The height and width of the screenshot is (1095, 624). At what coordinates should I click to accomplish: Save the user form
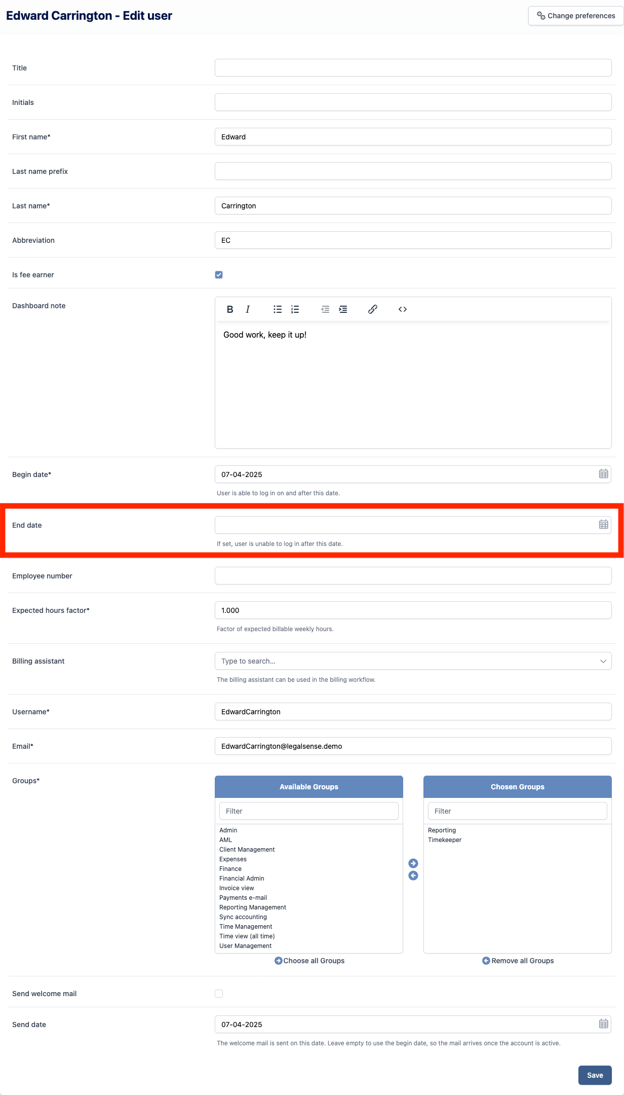point(595,1075)
